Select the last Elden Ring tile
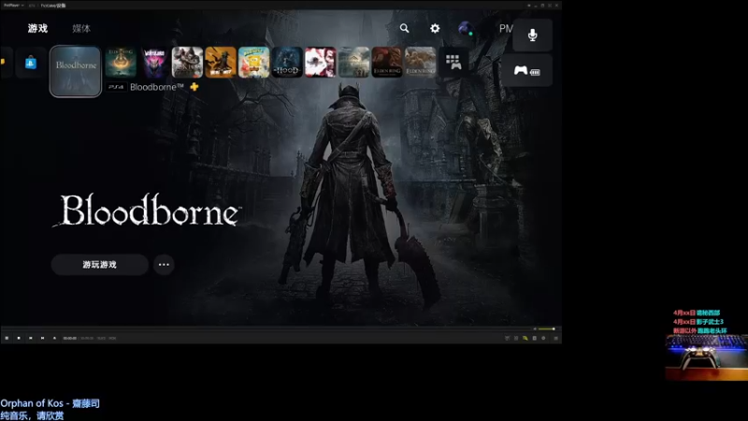 coord(420,62)
